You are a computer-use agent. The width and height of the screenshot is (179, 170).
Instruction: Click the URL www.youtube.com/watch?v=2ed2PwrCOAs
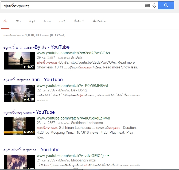point(73,53)
